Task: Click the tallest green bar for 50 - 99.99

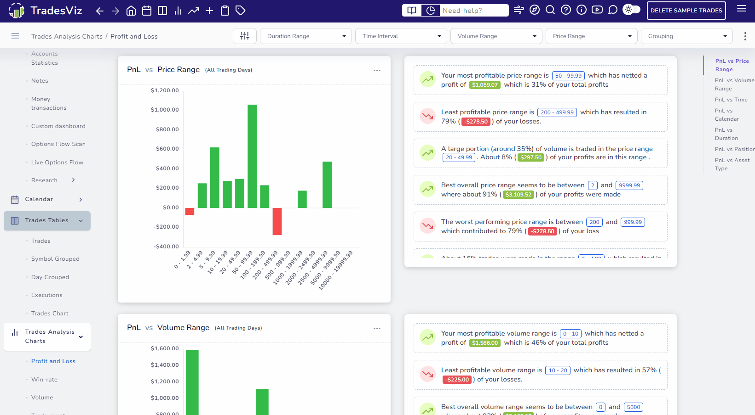Action: (x=252, y=156)
